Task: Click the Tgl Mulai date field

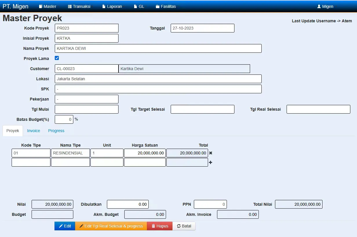Action: click(x=87, y=109)
